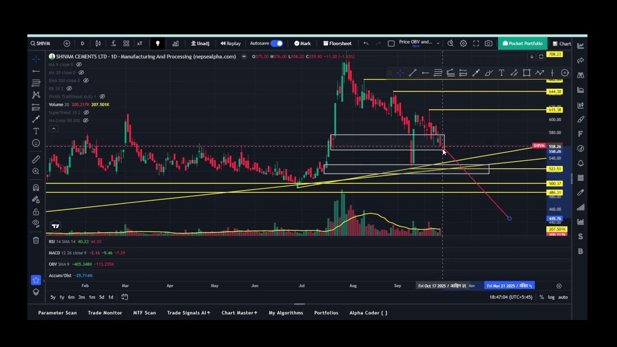617x347 pixels.
Task: Select trend line in floating drawing toolbar
Action: [413, 73]
